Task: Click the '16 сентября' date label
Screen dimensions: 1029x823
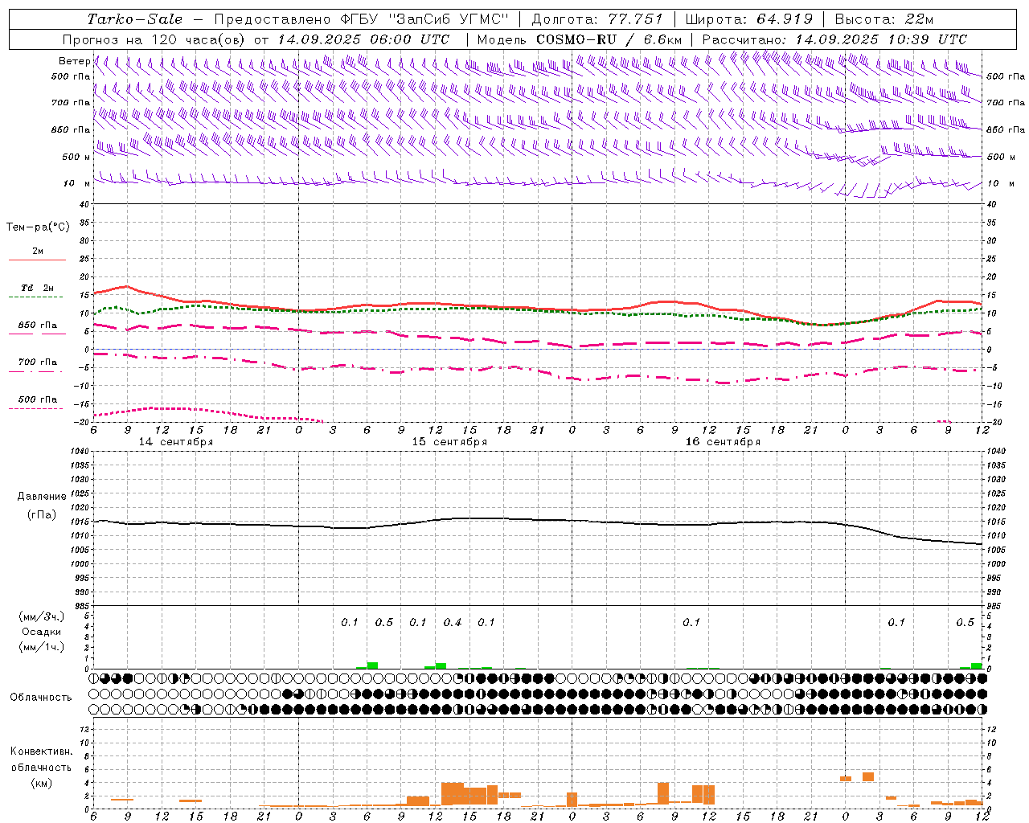Action: point(723,442)
